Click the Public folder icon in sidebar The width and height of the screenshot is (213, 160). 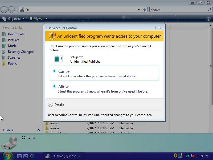pos(4,63)
